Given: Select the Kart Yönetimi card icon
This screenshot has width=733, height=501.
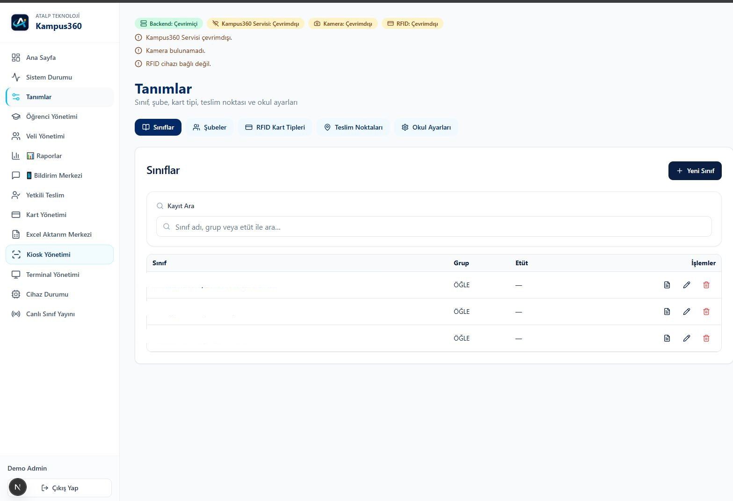Looking at the screenshot, I should point(16,215).
